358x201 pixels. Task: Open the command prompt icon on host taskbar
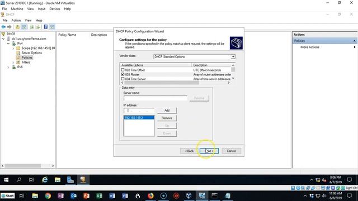[215, 196]
